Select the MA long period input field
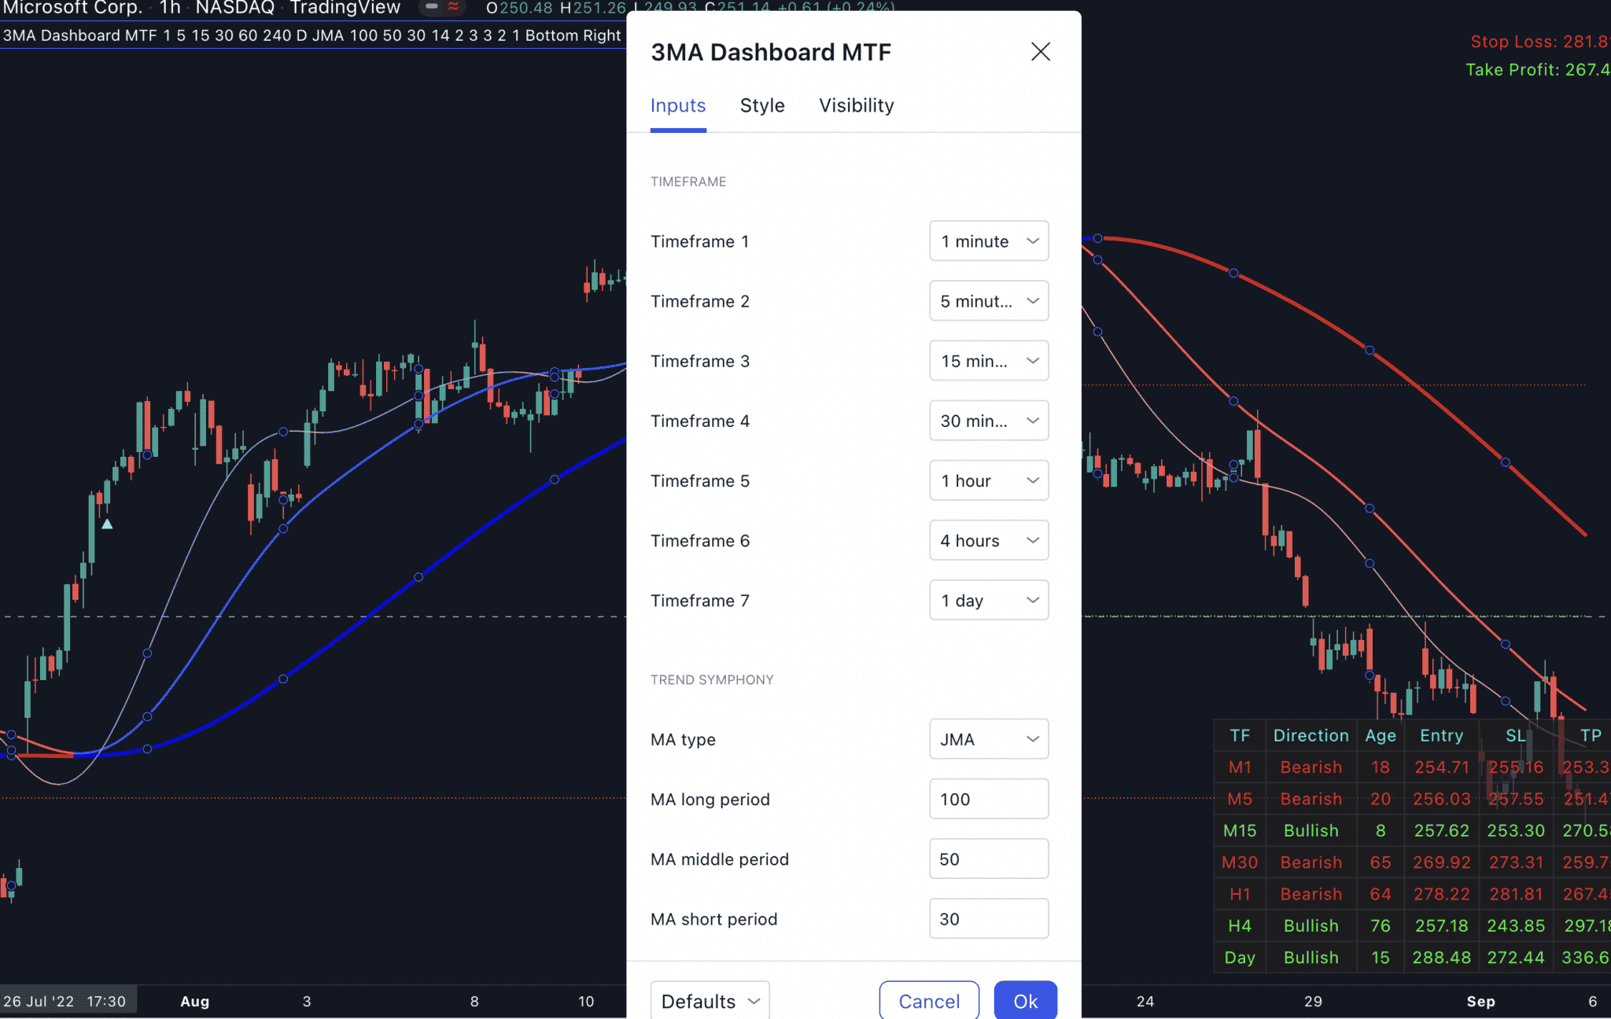1611x1019 pixels. tap(988, 799)
